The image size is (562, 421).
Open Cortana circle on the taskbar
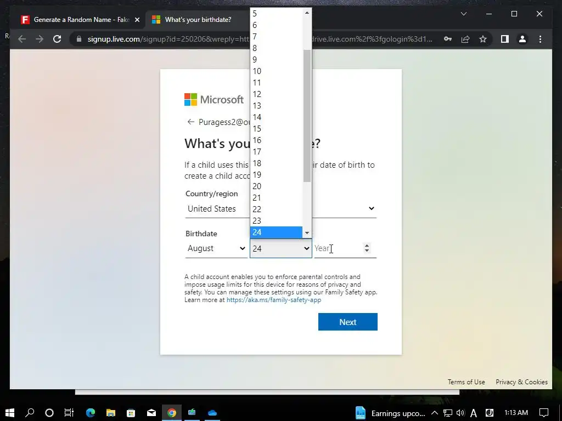pyautogui.click(x=49, y=413)
